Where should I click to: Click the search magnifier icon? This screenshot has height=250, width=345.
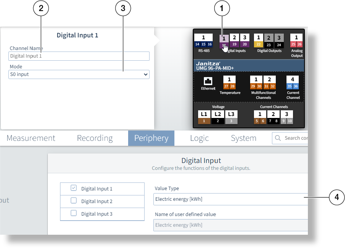(278, 138)
